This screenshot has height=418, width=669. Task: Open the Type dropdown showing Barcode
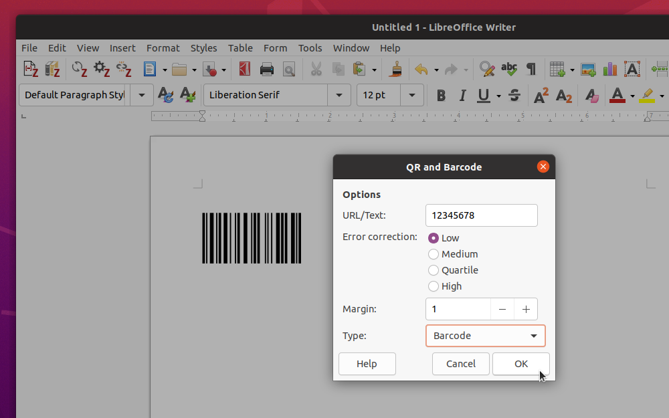click(485, 336)
